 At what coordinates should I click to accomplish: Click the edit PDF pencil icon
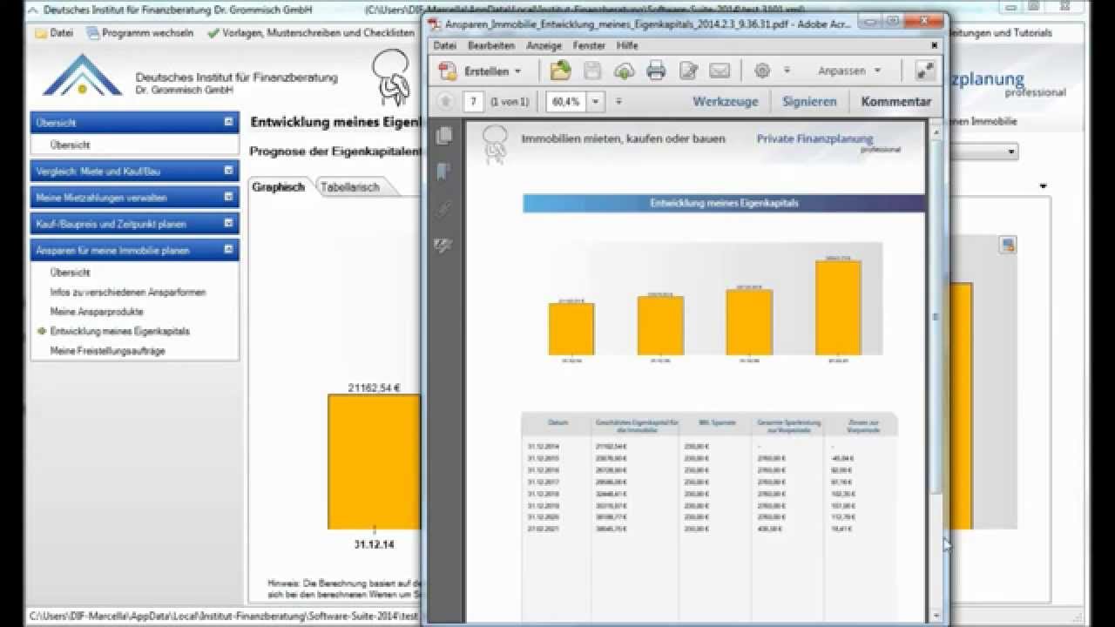(x=688, y=71)
